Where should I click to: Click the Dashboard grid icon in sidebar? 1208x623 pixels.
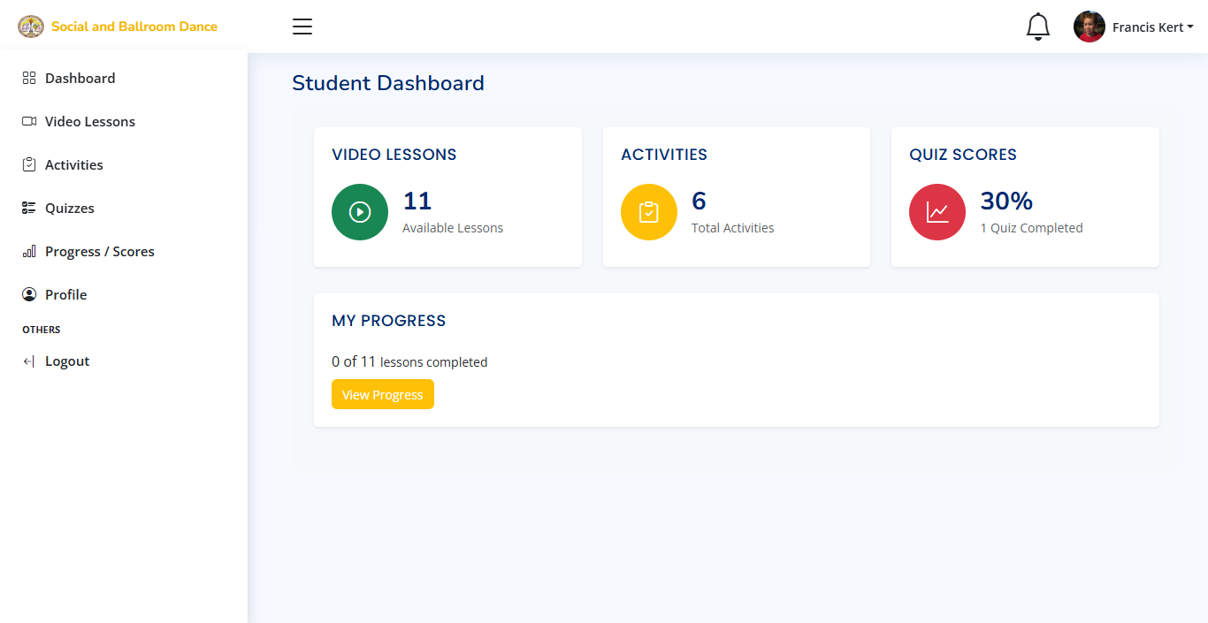point(29,78)
